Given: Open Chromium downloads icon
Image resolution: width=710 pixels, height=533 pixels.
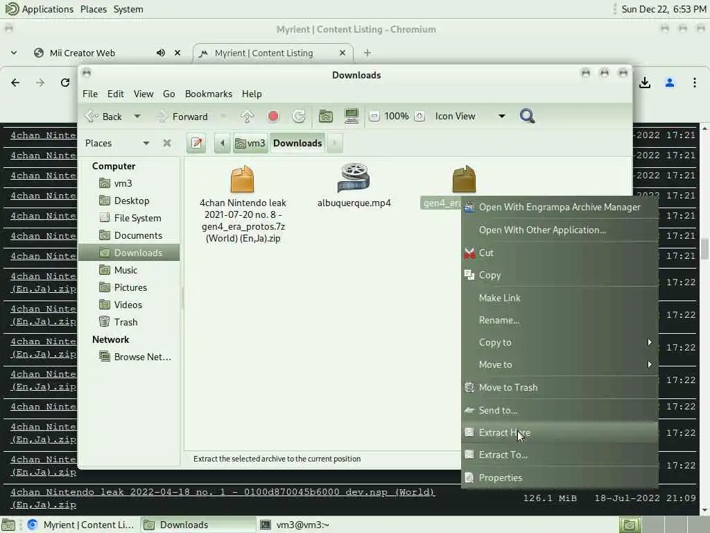Looking at the screenshot, I should click(x=645, y=83).
